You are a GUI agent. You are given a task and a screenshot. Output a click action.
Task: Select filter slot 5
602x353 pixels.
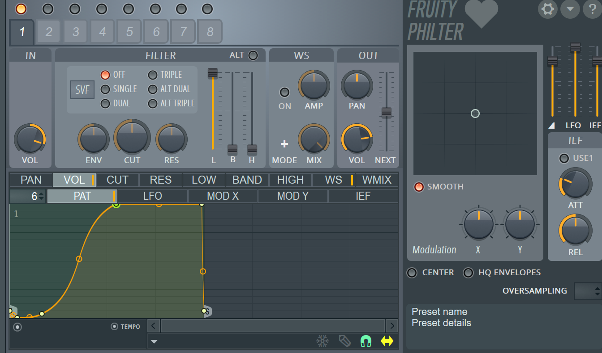click(x=129, y=32)
